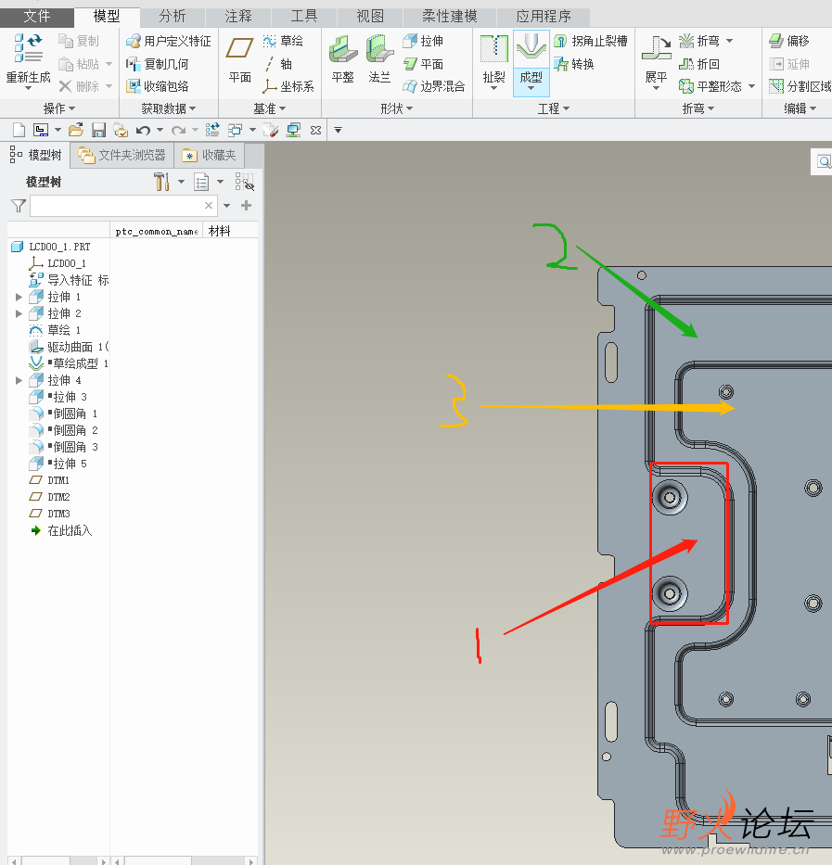Open the 基准 group dropdown
832x865 pixels.
click(269, 108)
